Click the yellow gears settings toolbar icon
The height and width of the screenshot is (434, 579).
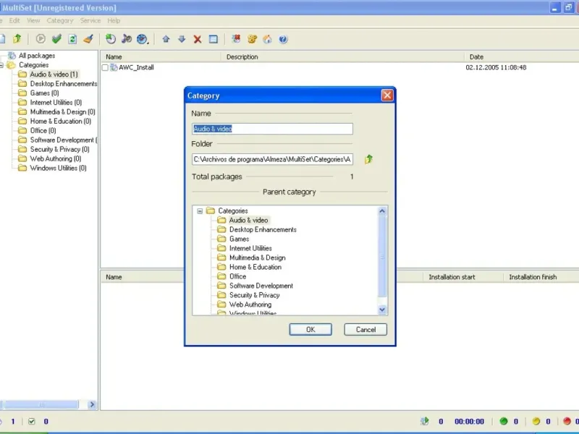[x=252, y=39]
